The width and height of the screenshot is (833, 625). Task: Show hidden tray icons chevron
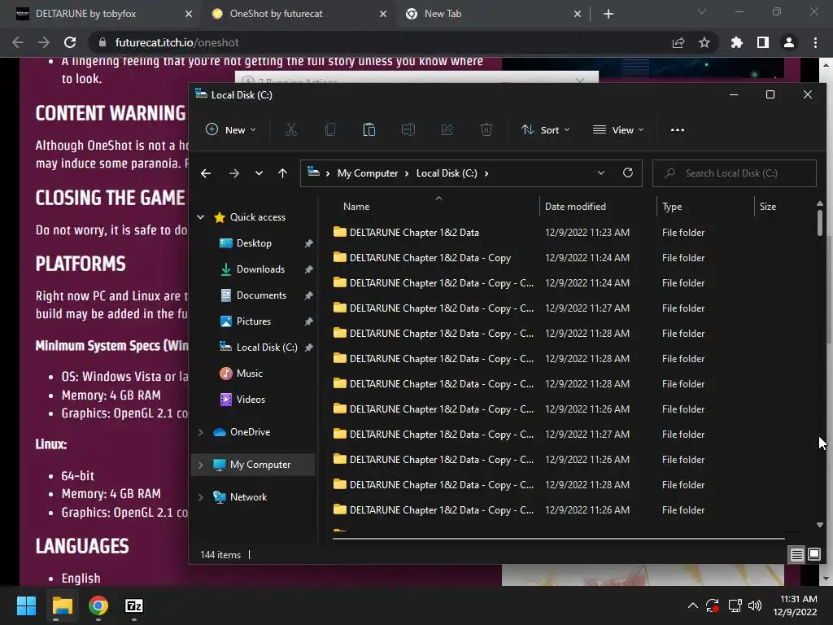(693, 605)
